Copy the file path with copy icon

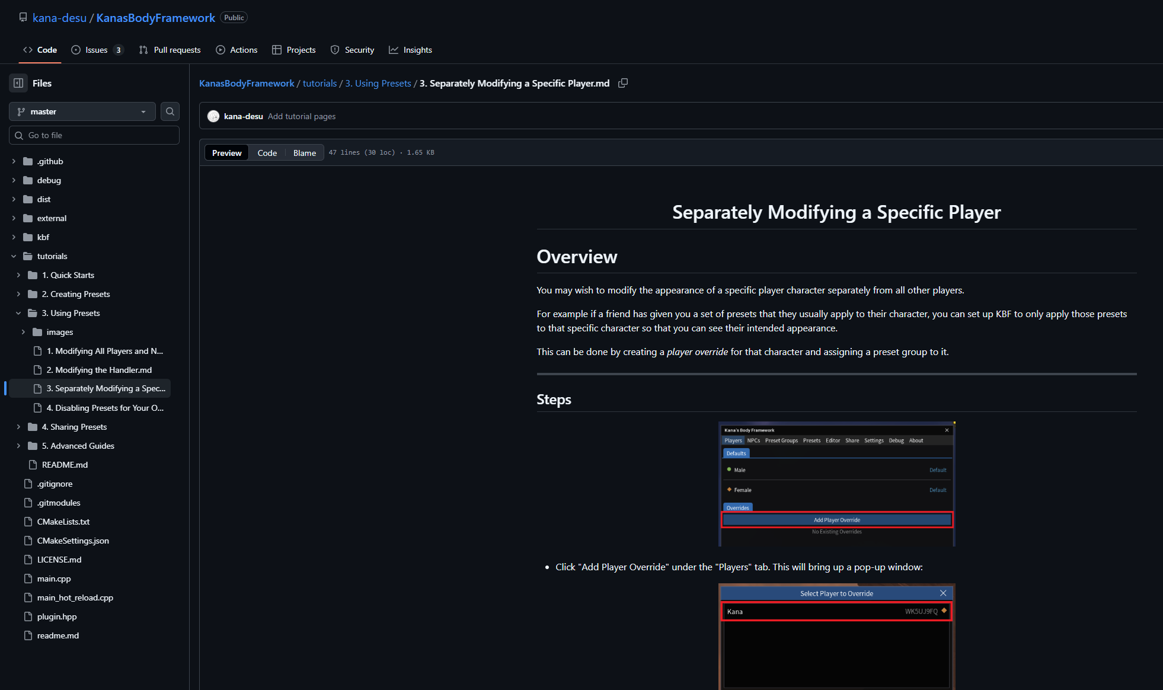pyautogui.click(x=622, y=83)
